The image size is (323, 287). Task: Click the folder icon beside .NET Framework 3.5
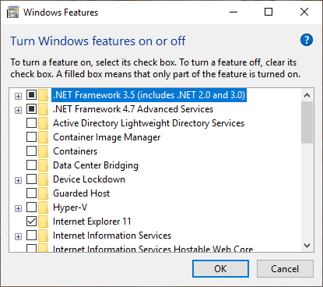pos(43,95)
